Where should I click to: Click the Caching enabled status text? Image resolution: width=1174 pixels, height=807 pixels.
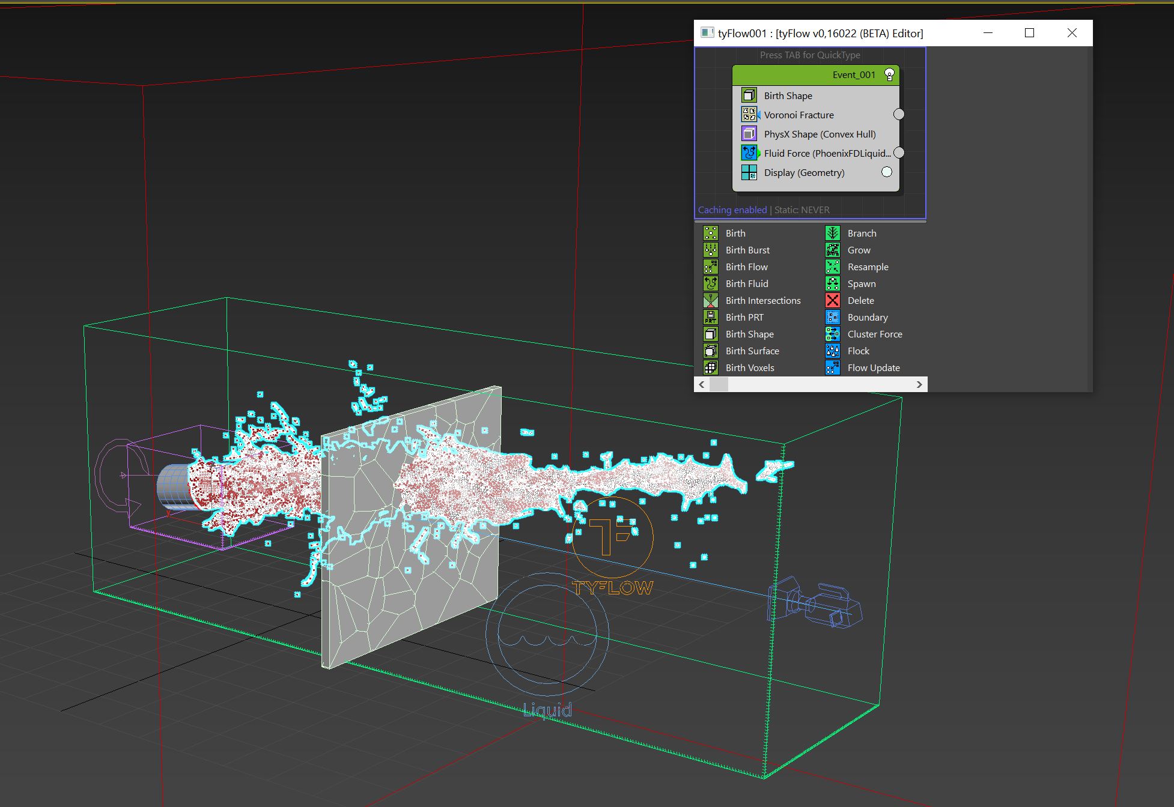[732, 210]
